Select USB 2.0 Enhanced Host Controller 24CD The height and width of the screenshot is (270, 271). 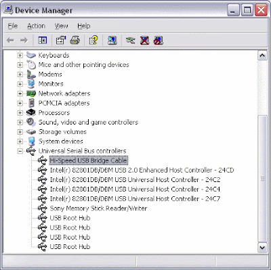point(142,170)
